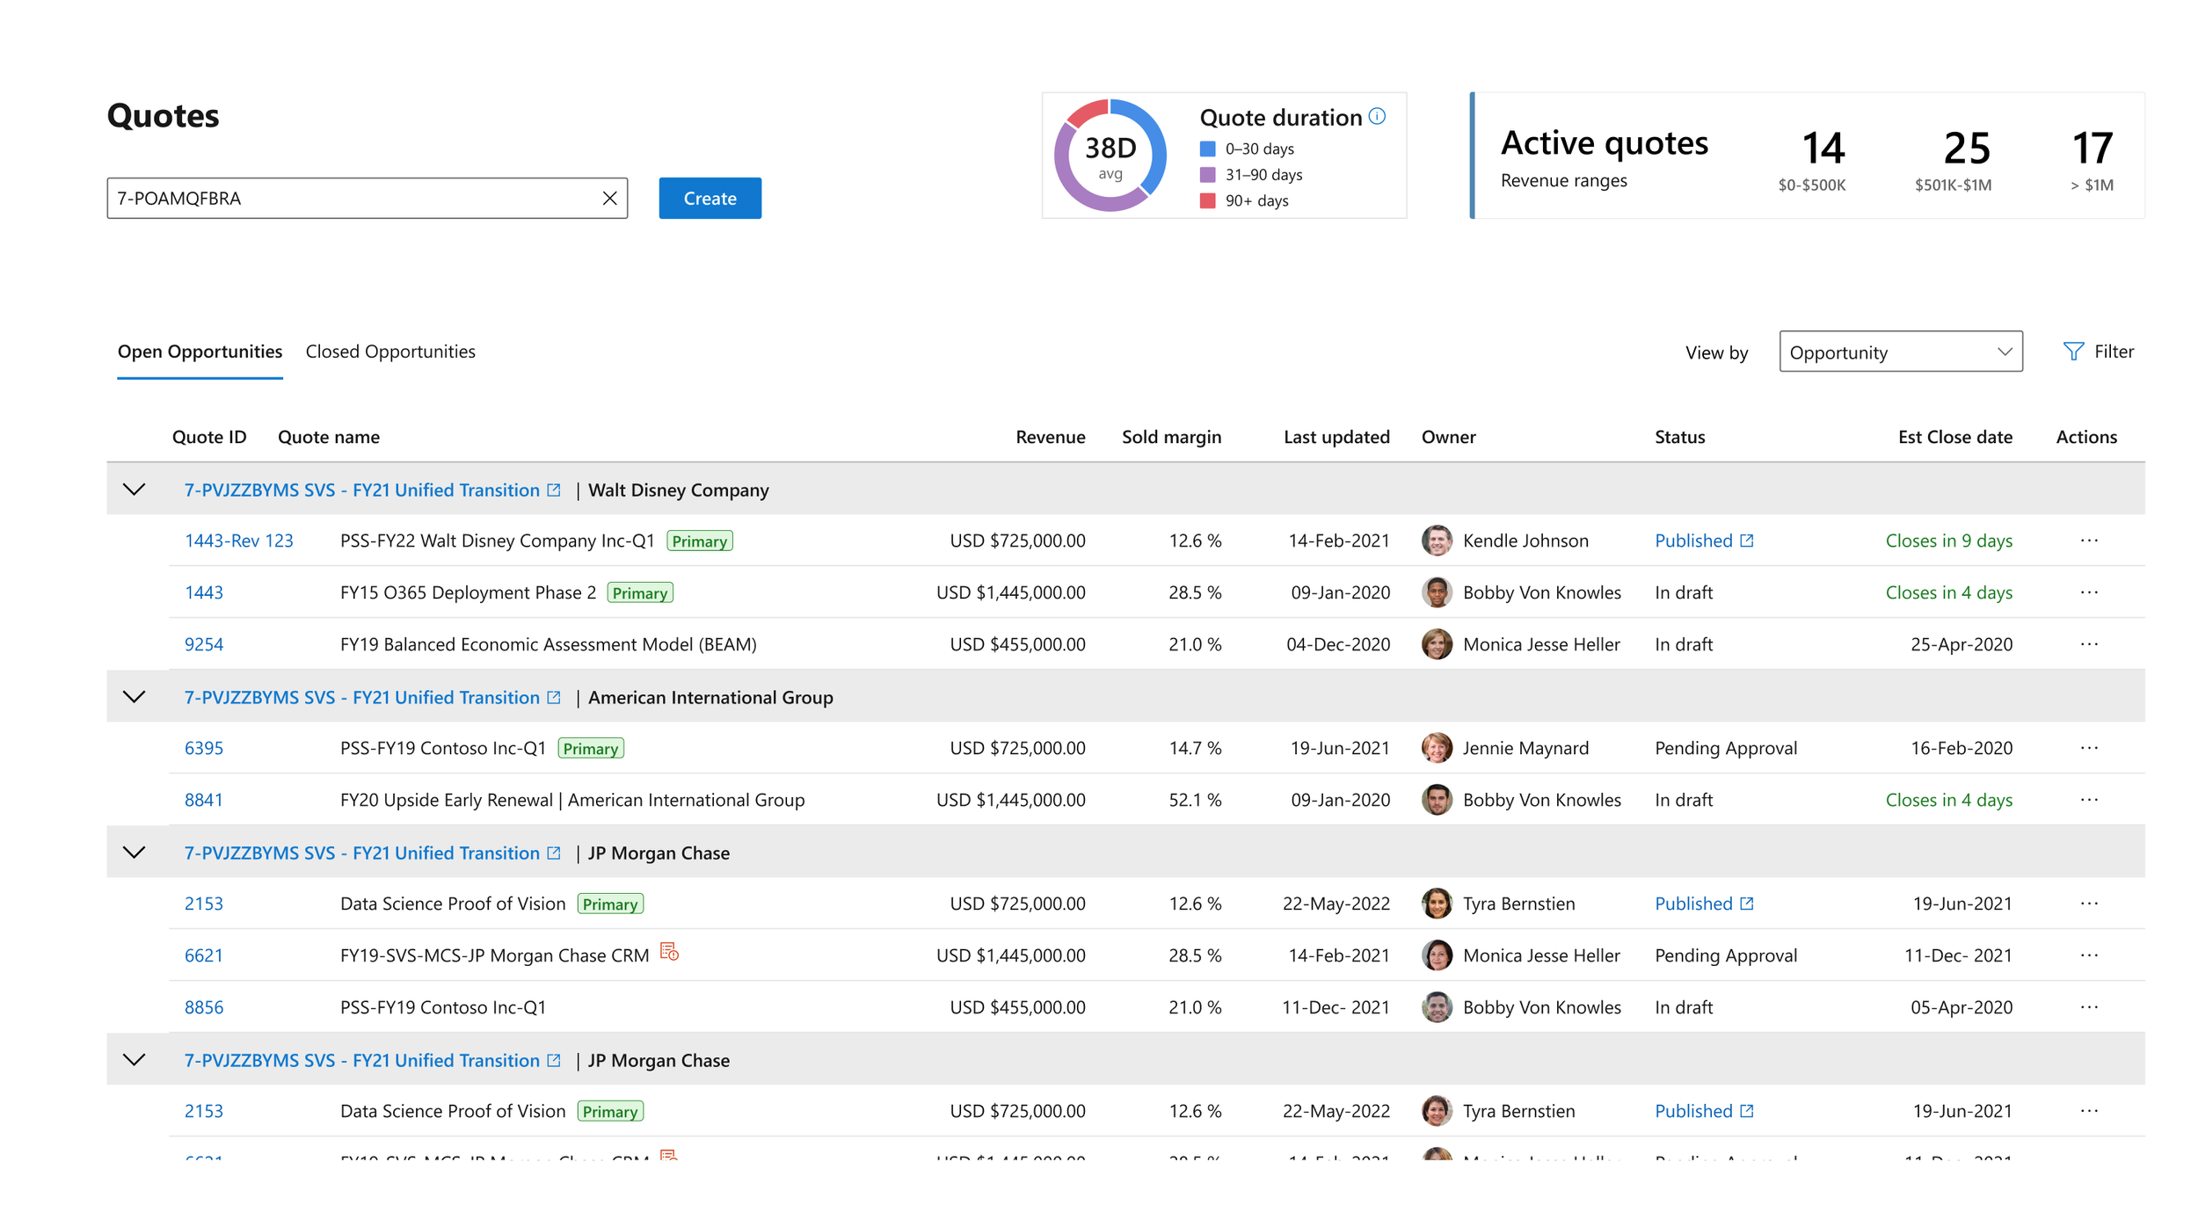
Task: Click the 90+ days red legend swatch
Action: [1207, 201]
